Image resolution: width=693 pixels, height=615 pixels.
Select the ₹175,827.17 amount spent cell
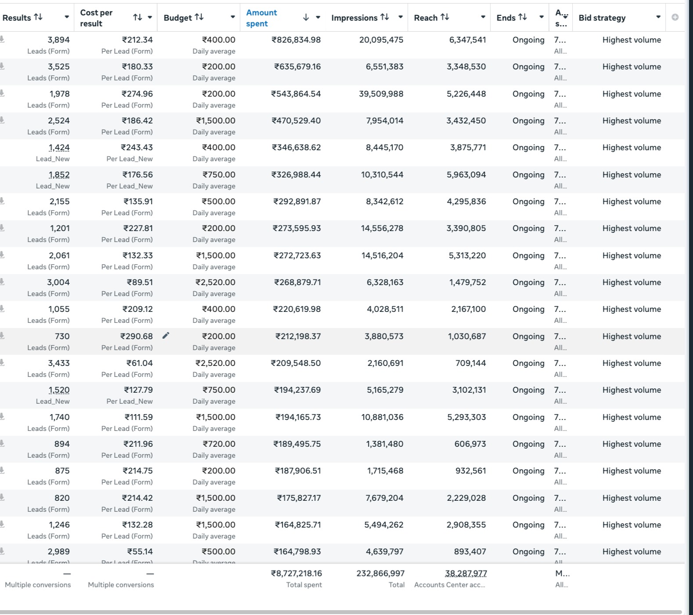click(299, 498)
